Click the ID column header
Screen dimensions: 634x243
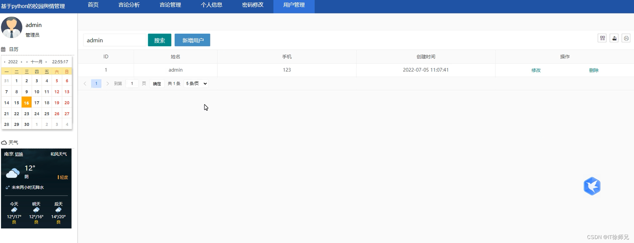[x=106, y=57]
